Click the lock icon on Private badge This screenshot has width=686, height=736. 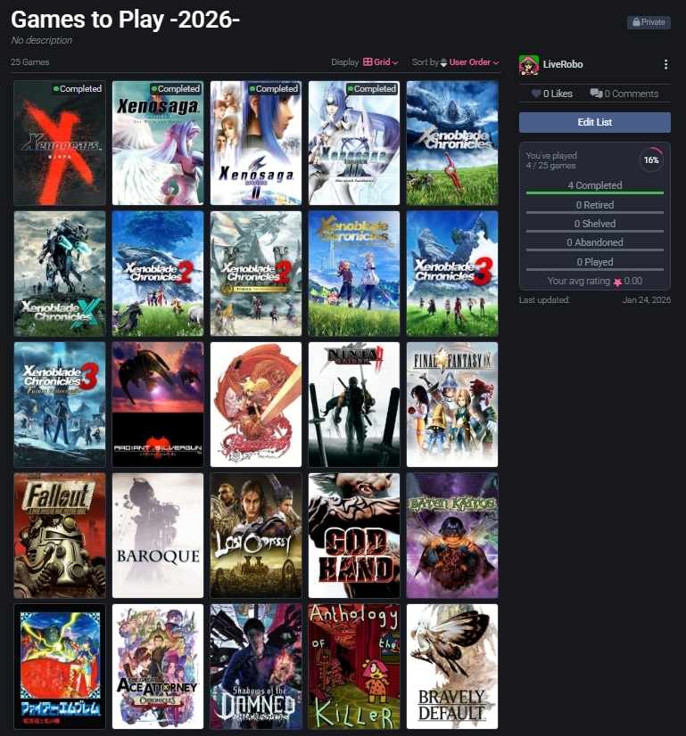[636, 22]
